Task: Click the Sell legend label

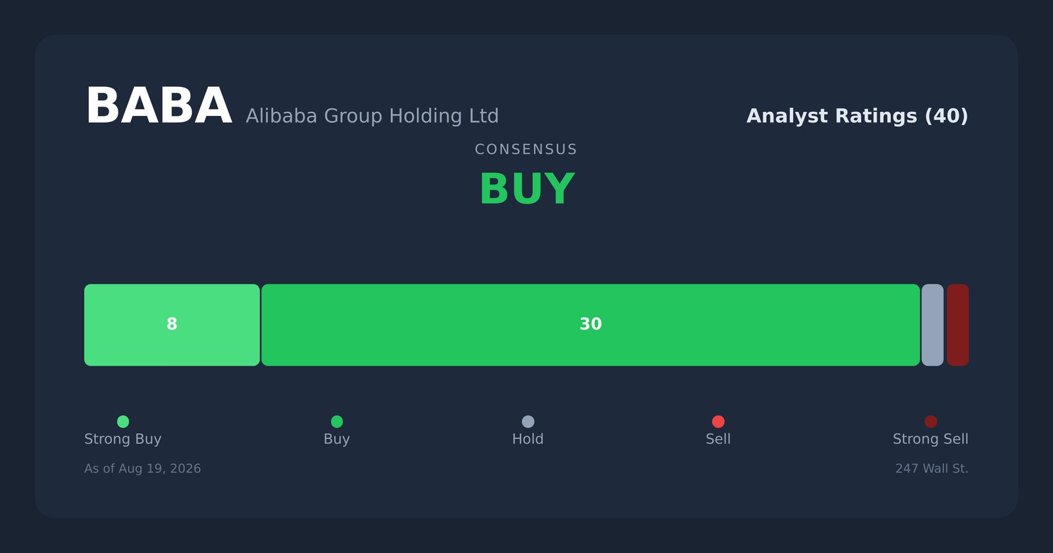Action: pyautogui.click(x=718, y=439)
